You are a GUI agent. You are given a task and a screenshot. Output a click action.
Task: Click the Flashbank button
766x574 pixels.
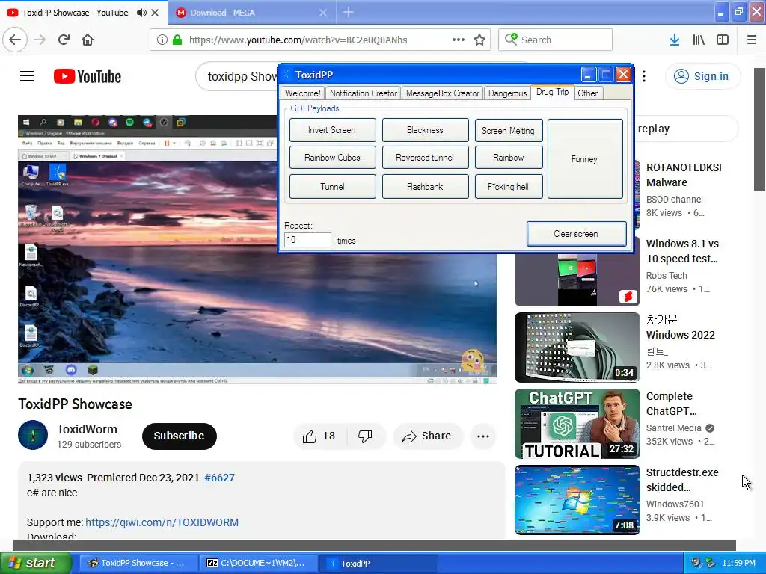[x=425, y=186]
